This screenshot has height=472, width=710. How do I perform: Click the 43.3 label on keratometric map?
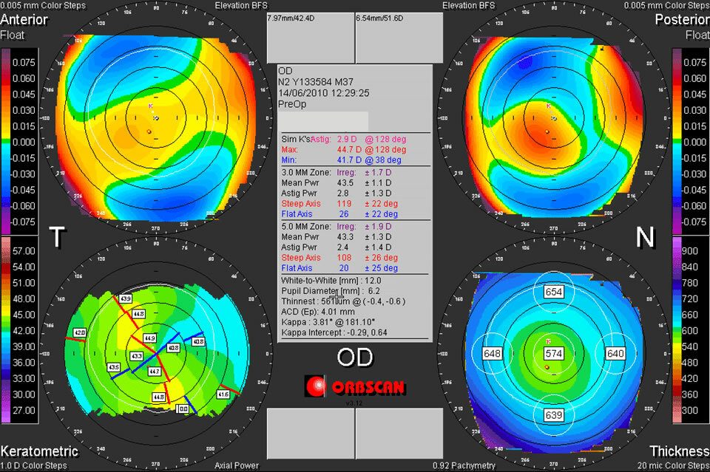tap(136, 356)
